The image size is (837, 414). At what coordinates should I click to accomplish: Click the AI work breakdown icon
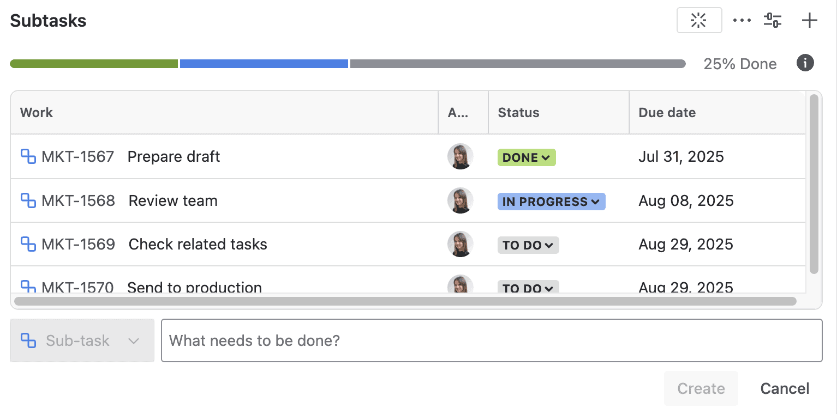point(699,20)
